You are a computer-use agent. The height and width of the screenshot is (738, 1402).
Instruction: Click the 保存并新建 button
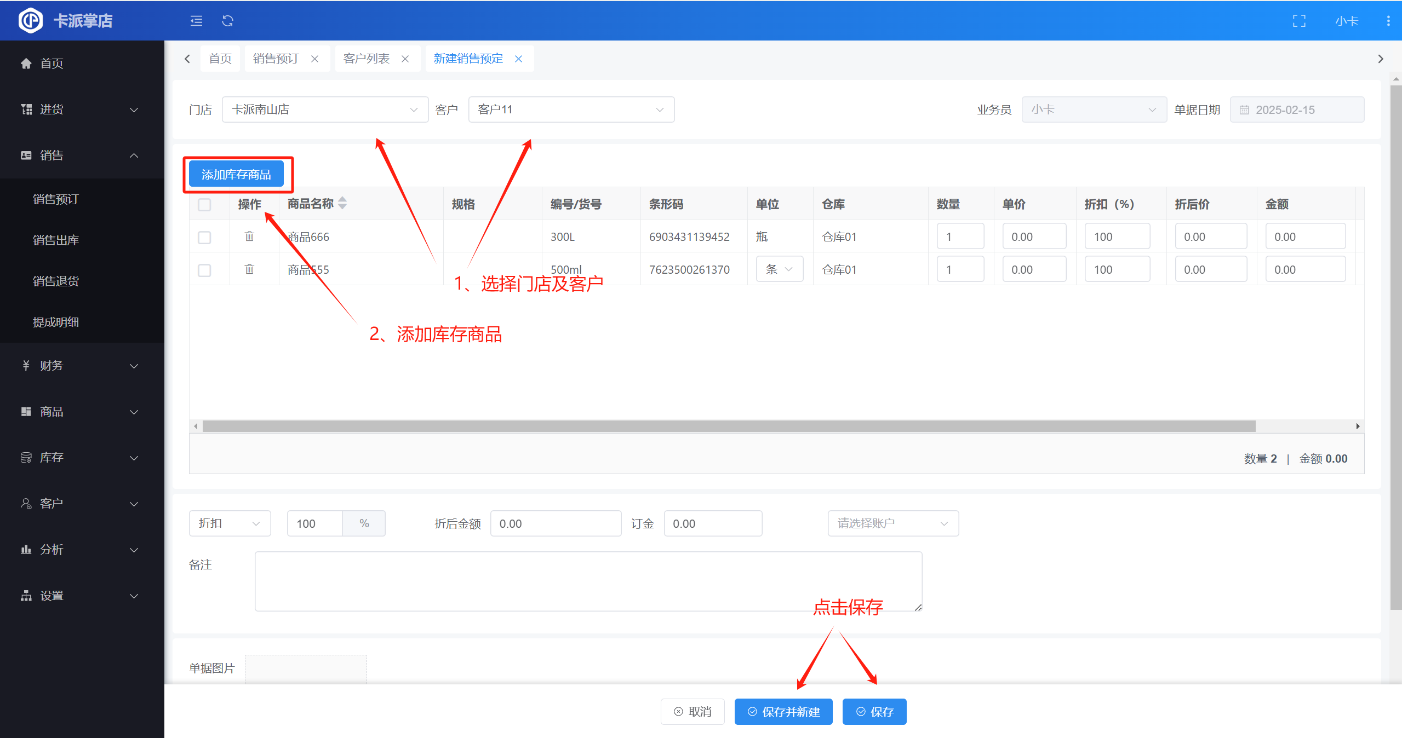783,712
